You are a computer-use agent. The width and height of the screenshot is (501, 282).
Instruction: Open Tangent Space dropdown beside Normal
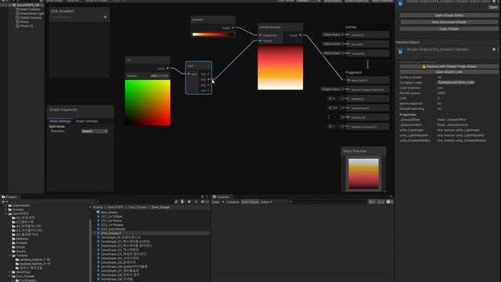[x=332, y=89]
